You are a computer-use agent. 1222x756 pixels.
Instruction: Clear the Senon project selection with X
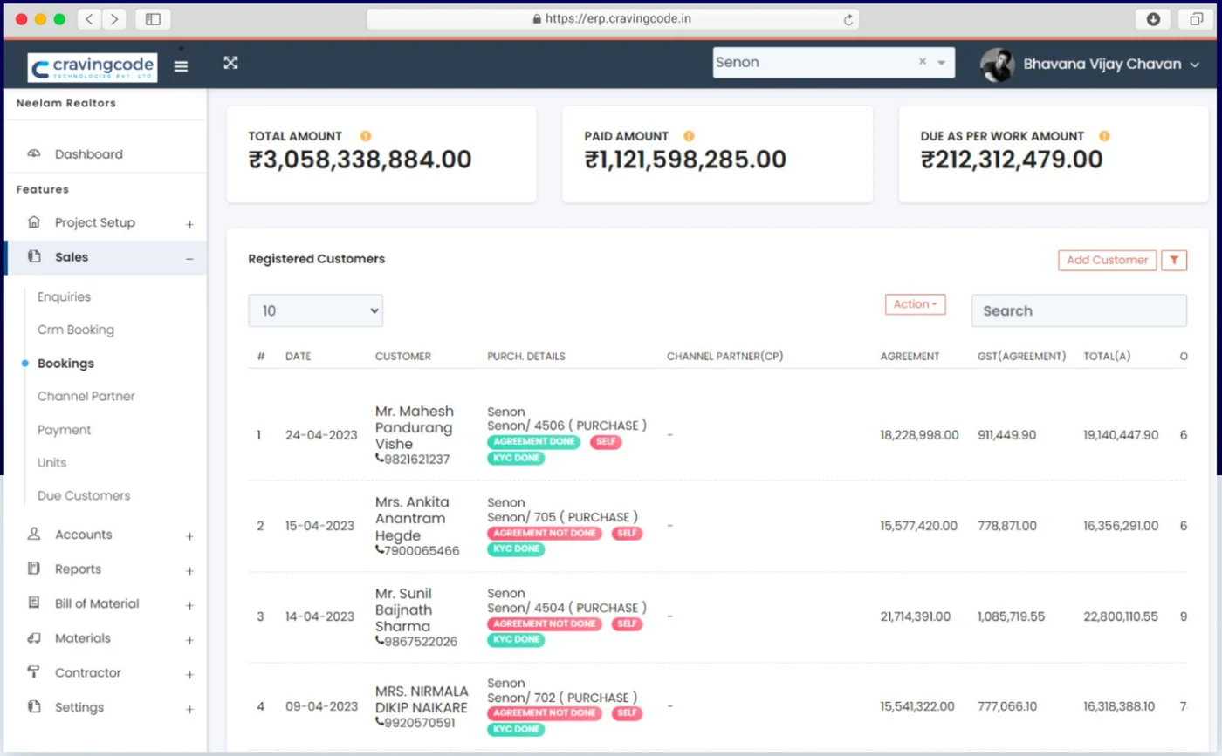(x=923, y=62)
